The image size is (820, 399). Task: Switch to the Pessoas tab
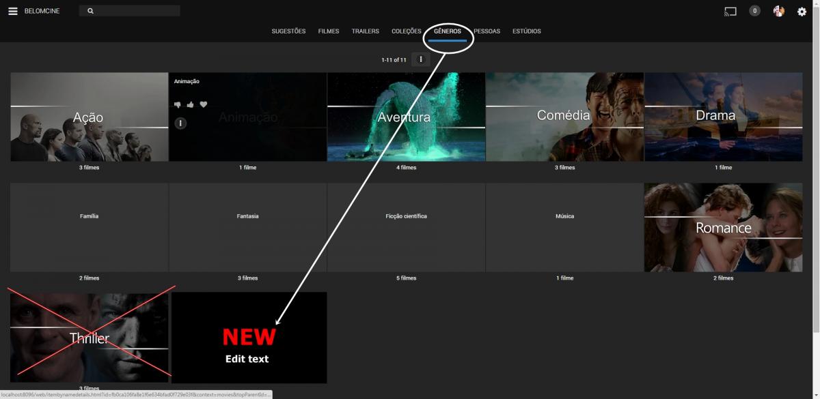(x=487, y=31)
